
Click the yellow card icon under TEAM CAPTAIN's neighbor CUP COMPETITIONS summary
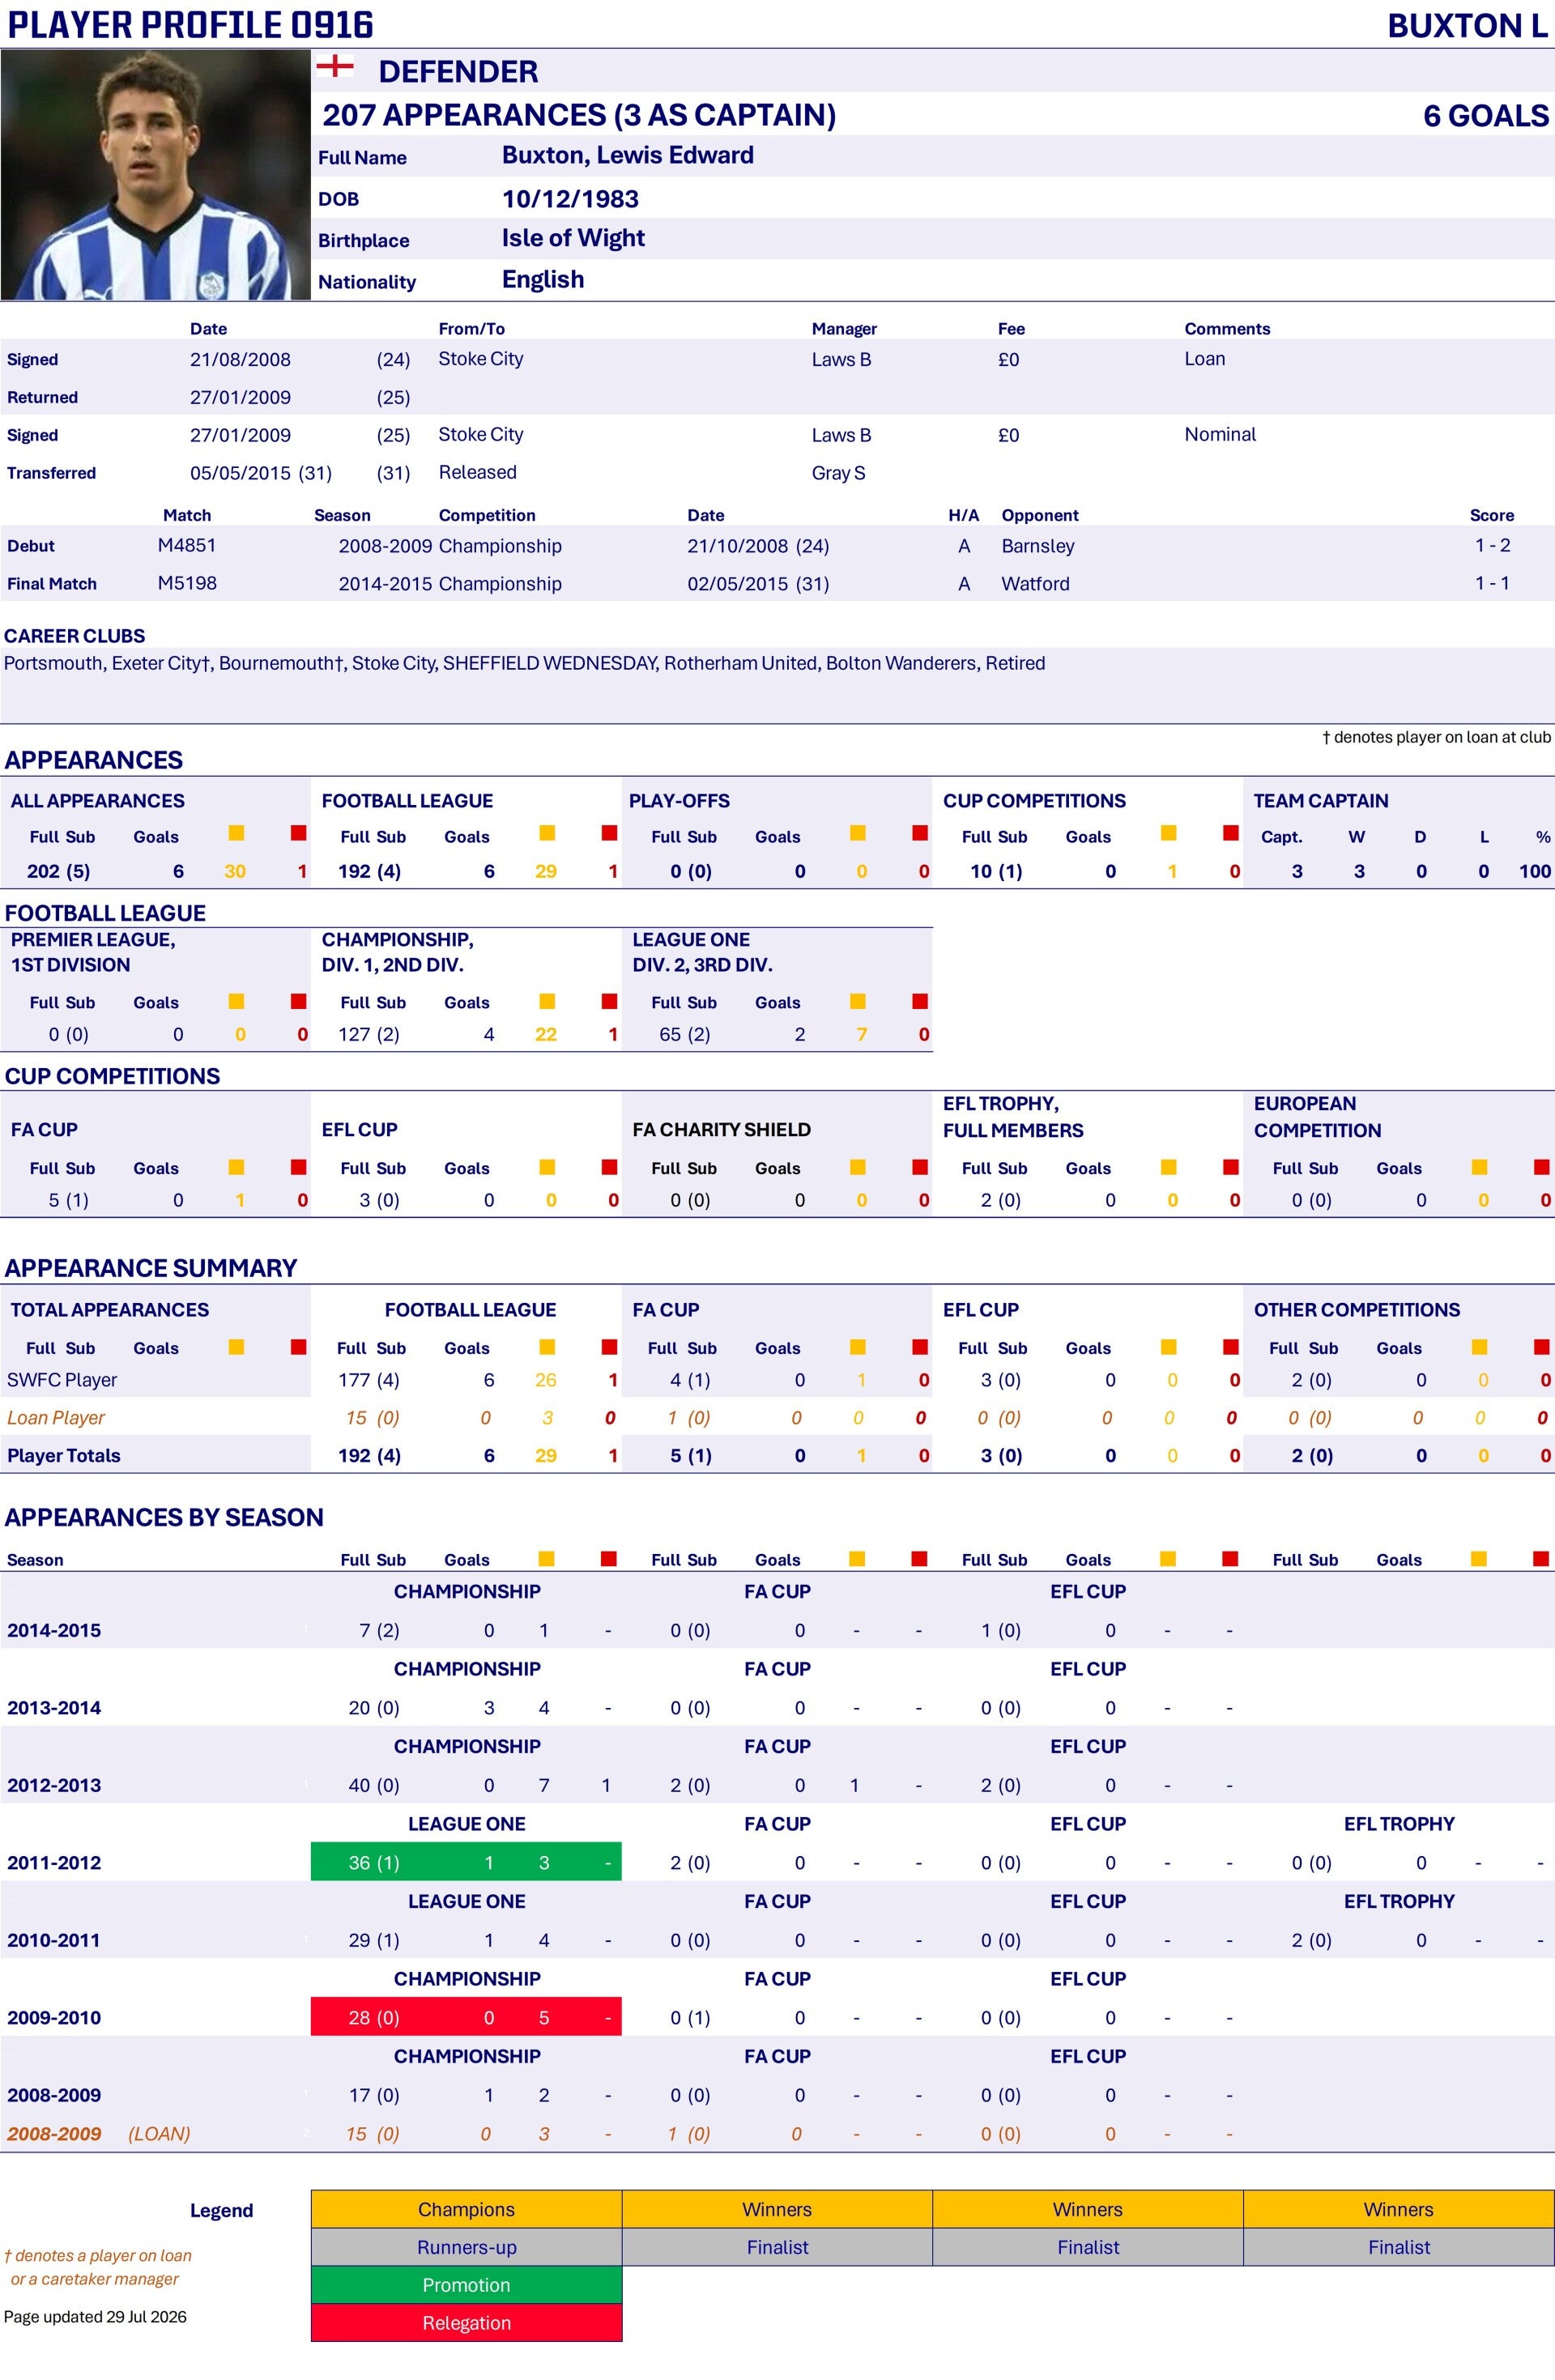tap(1169, 833)
